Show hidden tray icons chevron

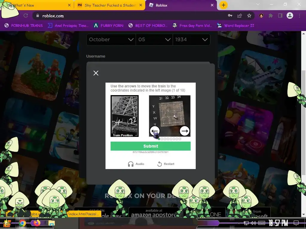click(x=239, y=223)
